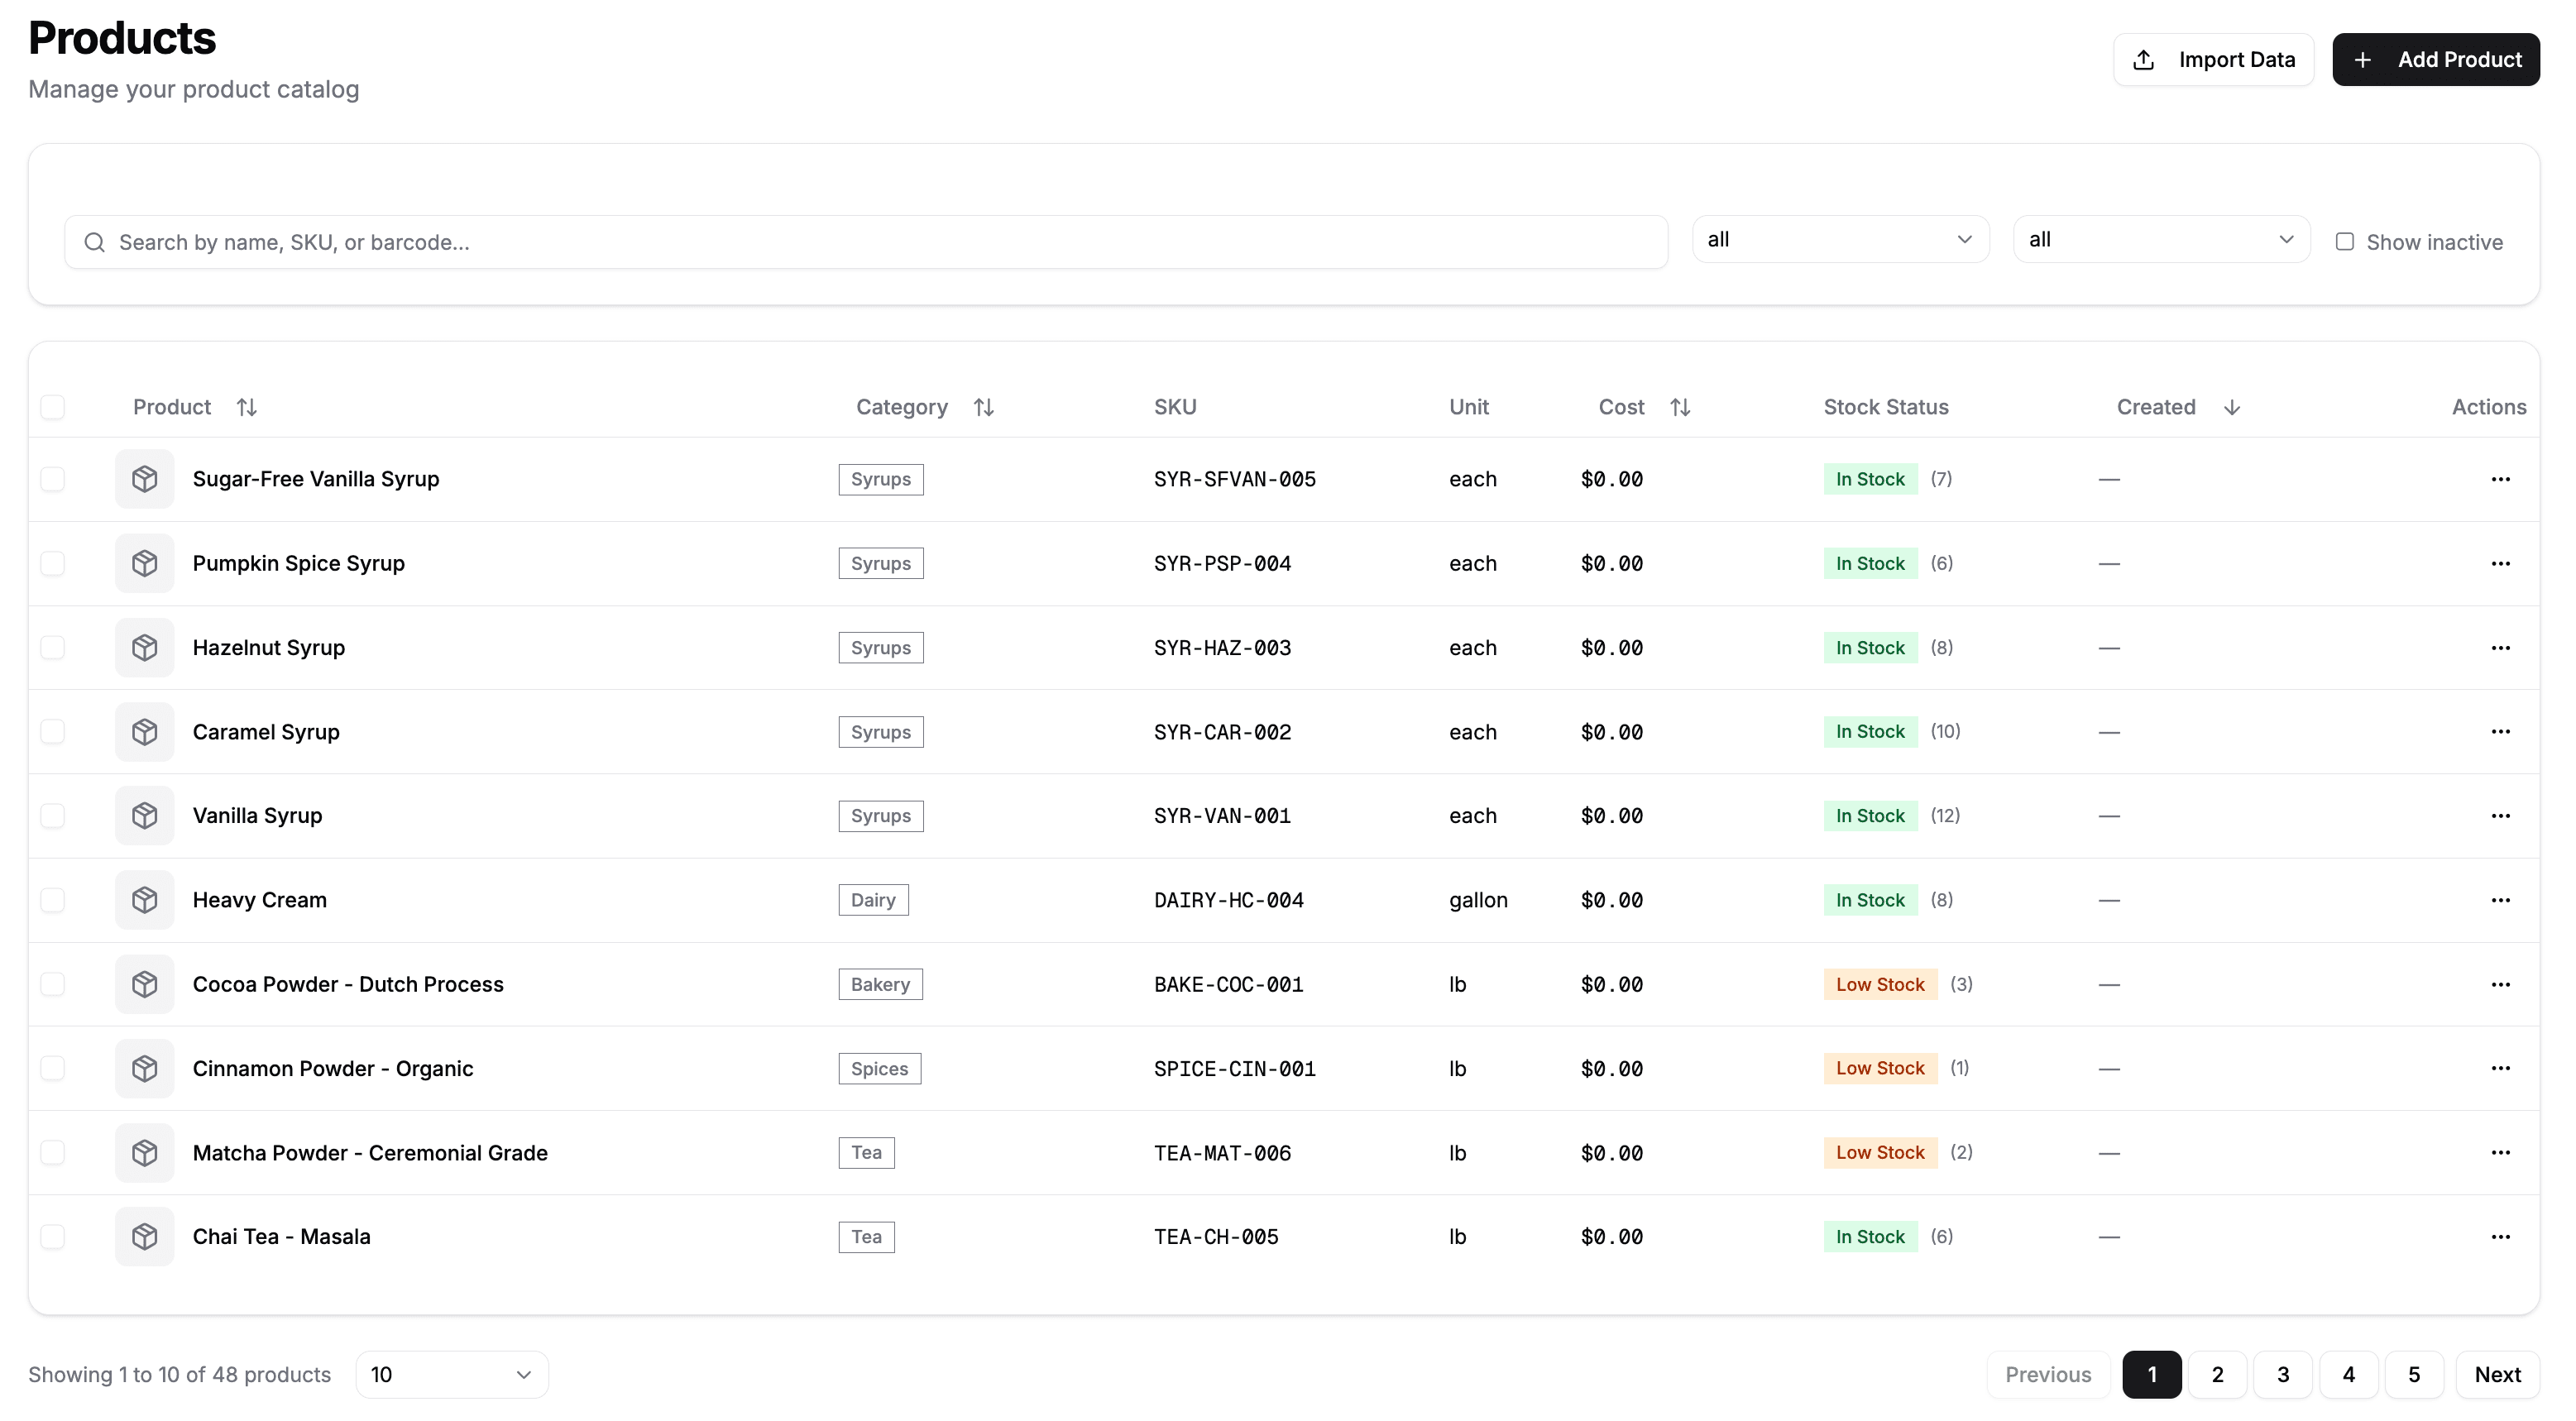Check the Sugar-Free Vanilla Syrup row checkbox

tap(53, 479)
